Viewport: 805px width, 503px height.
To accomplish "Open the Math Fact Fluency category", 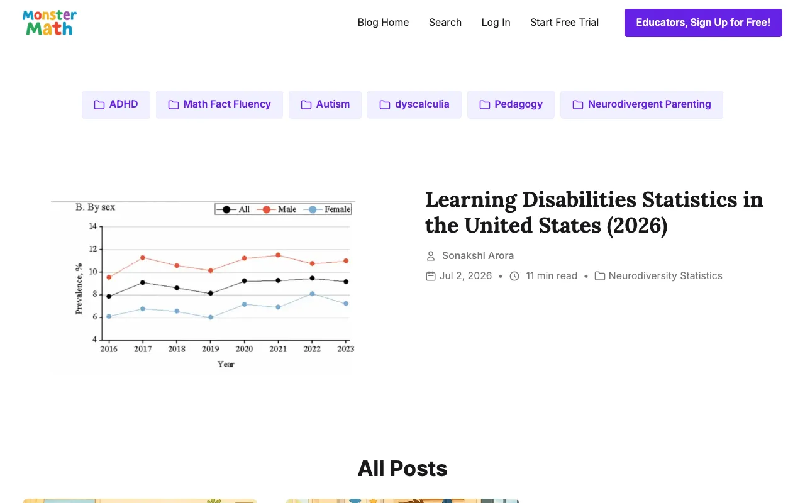I will pyautogui.click(x=219, y=104).
